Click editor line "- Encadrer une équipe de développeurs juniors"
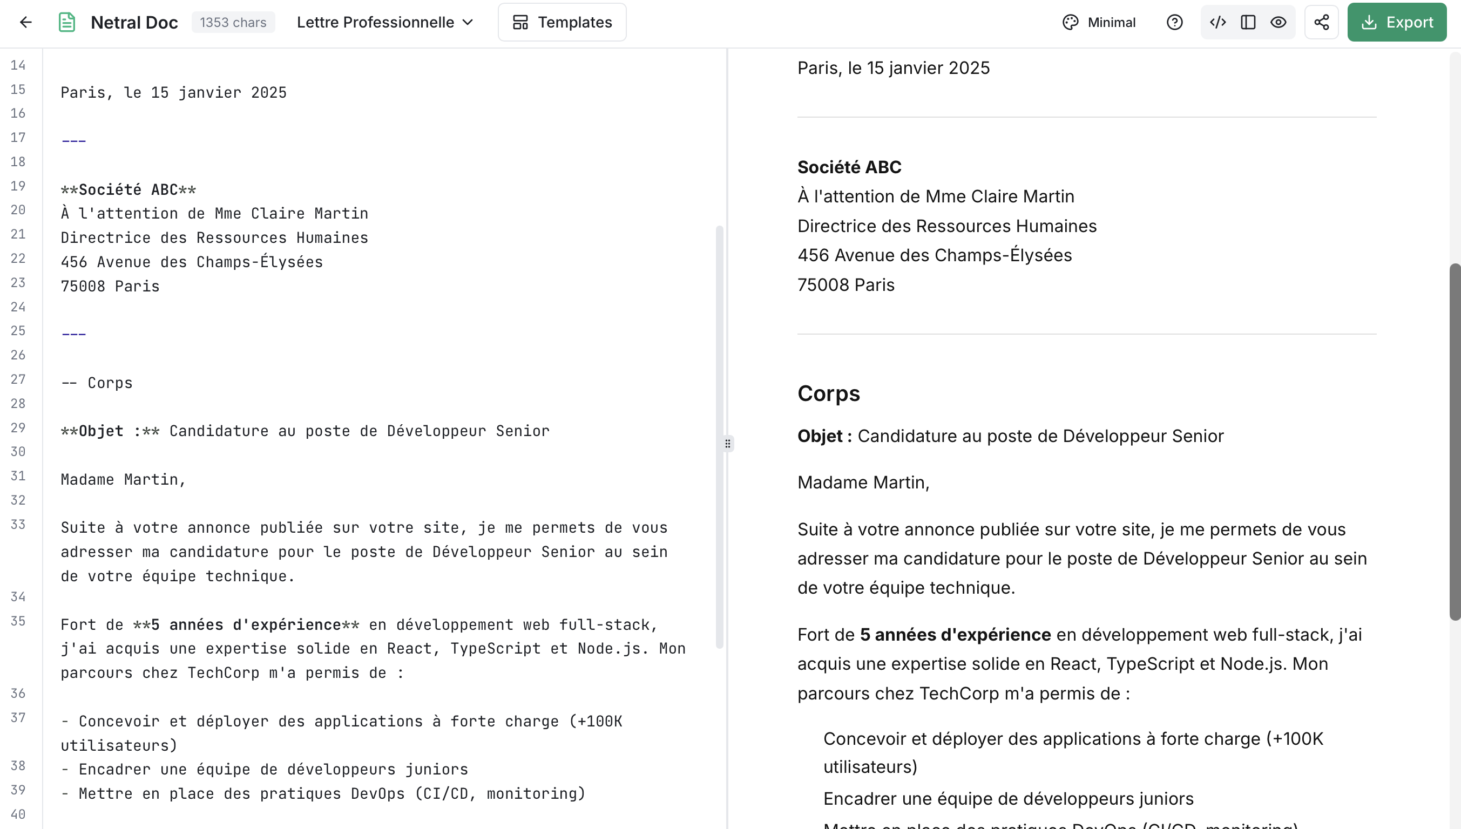 point(265,769)
